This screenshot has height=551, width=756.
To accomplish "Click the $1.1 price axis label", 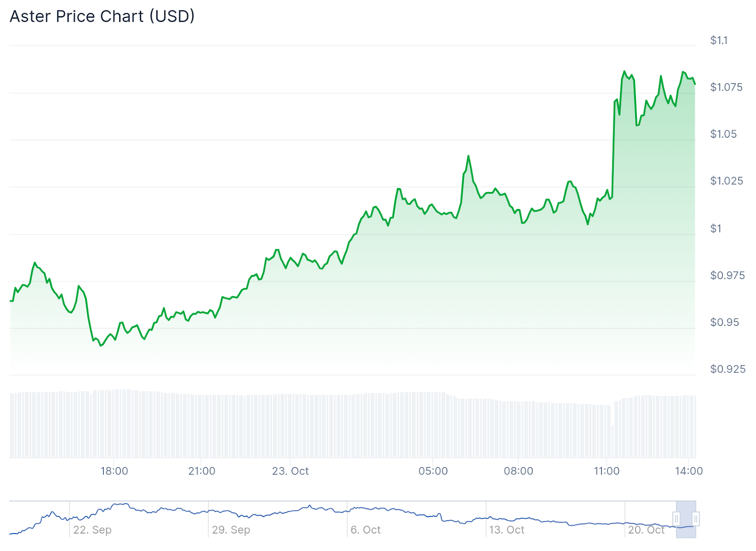I will point(719,41).
